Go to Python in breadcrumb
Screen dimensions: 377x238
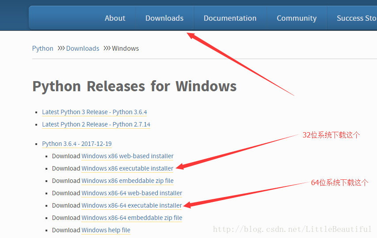(42, 48)
